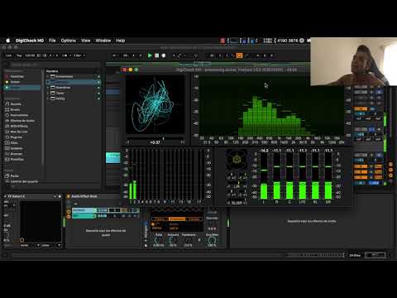The width and height of the screenshot is (397, 298).
Task: Toggle the Audio Effect Rack device activator
Action: click(69, 196)
